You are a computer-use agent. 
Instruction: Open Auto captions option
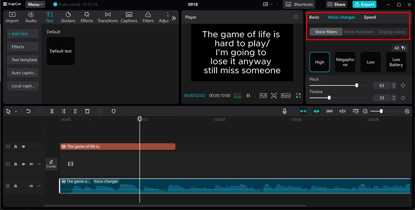point(23,73)
